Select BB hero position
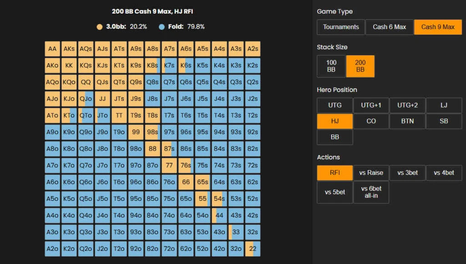 (334, 137)
